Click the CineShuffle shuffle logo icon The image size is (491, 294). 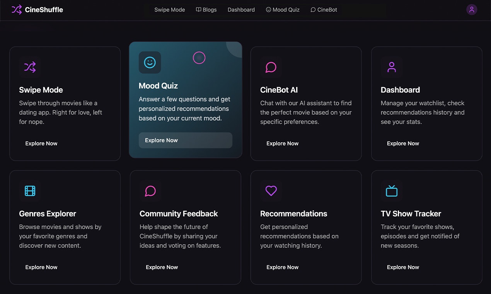click(x=17, y=10)
